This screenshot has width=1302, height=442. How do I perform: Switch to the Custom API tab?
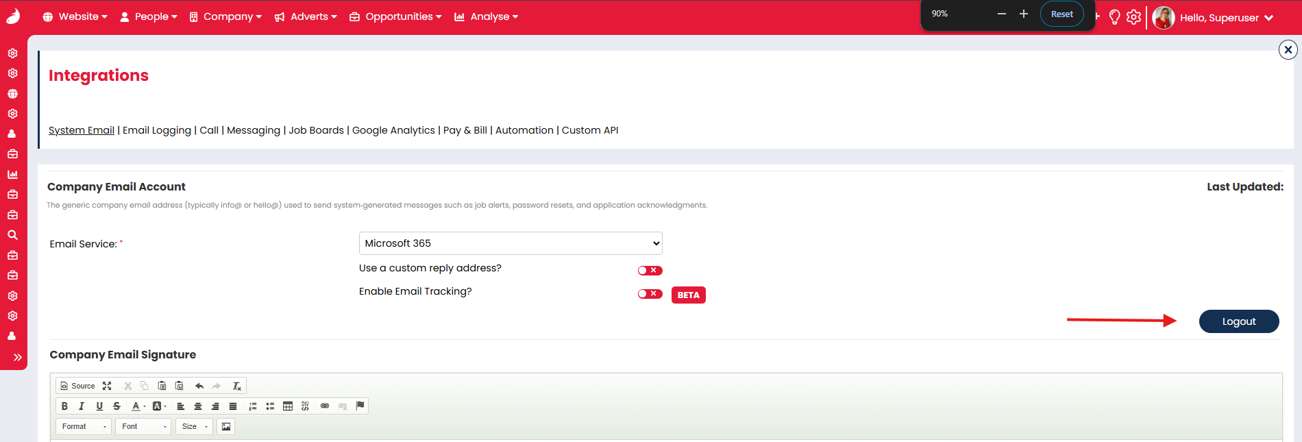click(x=590, y=130)
